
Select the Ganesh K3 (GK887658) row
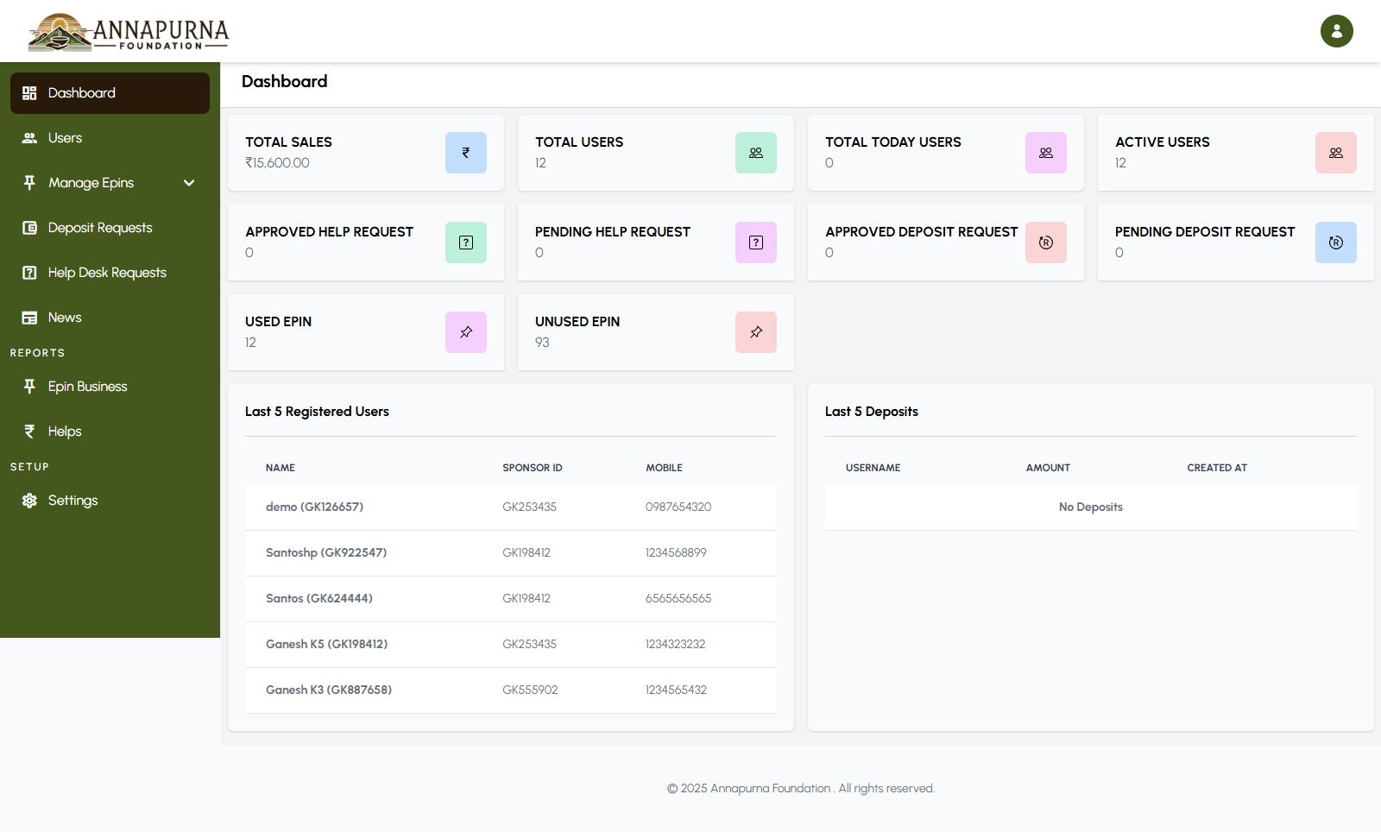click(328, 690)
